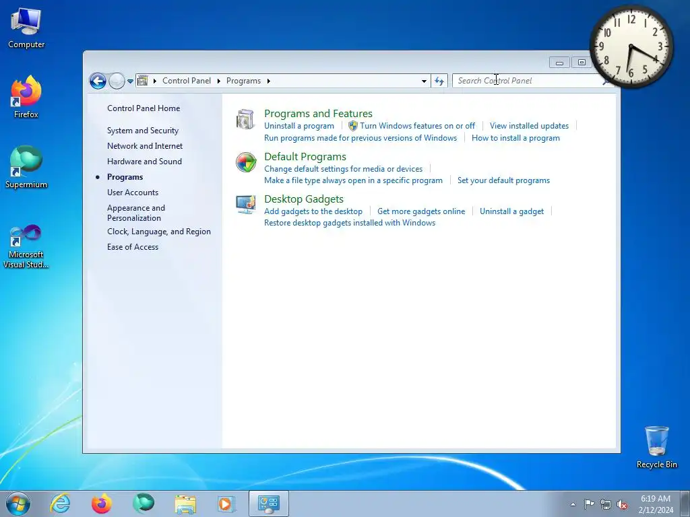Image resolution: width=690 pixels, height=517 pixels.
Task: Open Clock, Language, and Region category
Action: coord(159,232)
